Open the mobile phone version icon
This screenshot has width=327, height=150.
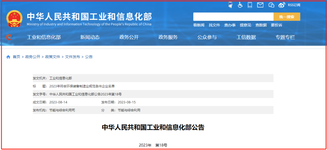pyautogui.click(x=250, y=5)
